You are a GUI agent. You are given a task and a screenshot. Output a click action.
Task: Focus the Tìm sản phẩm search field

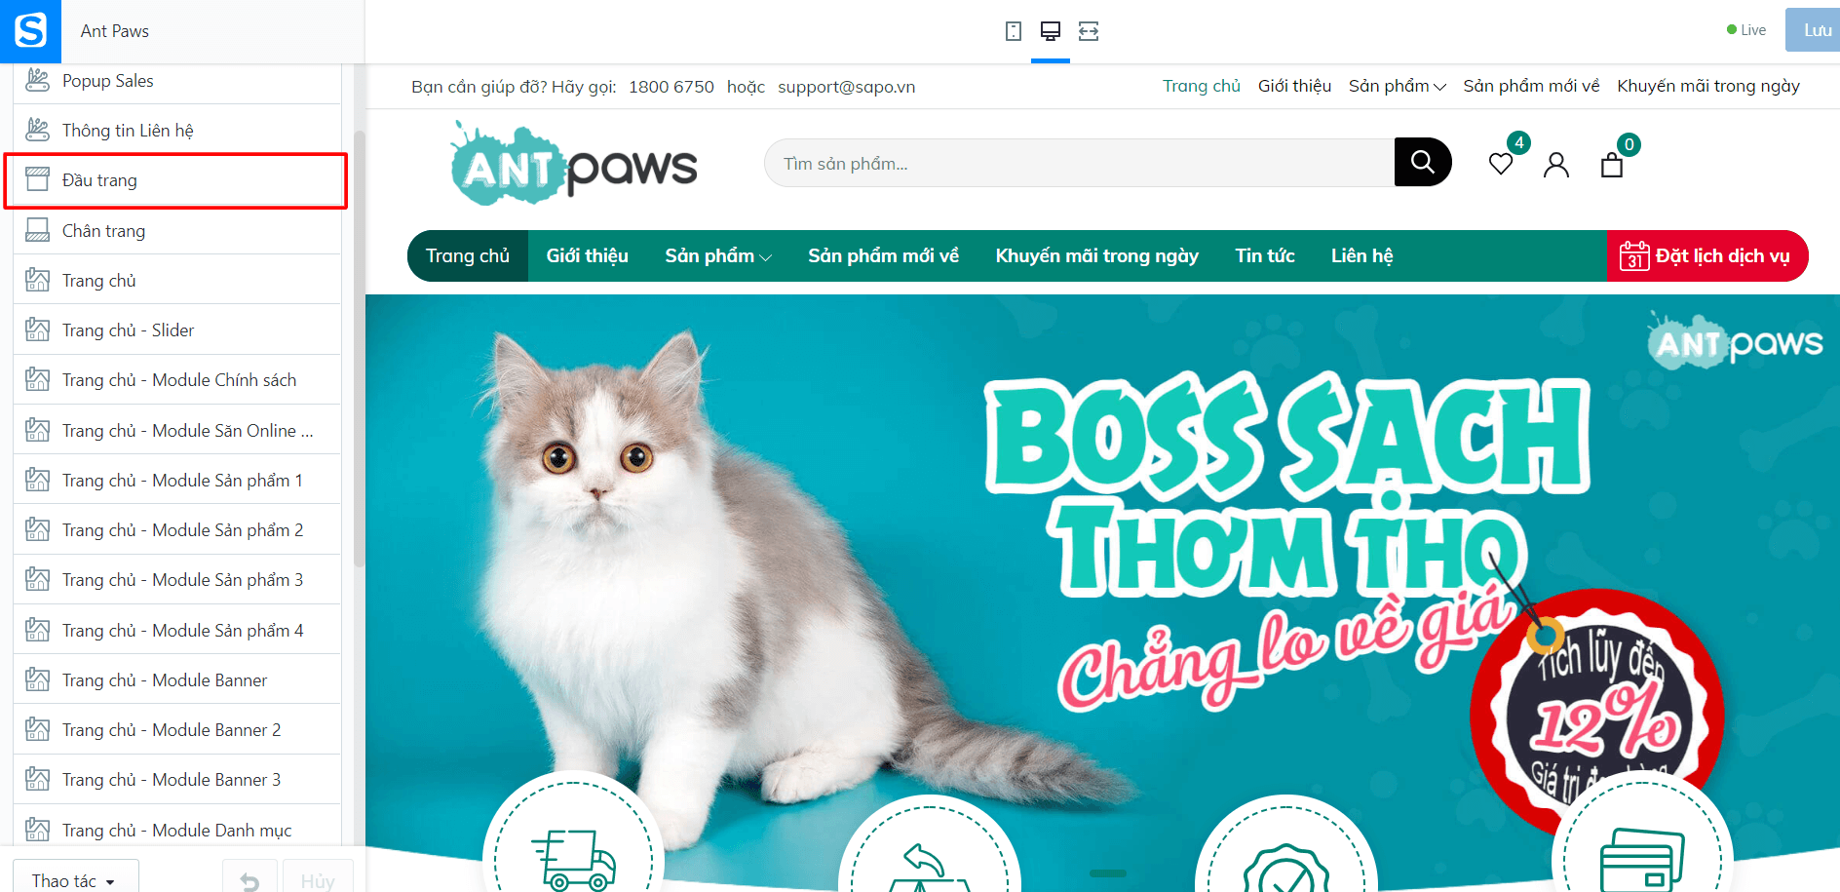(x=1079, y=163)
